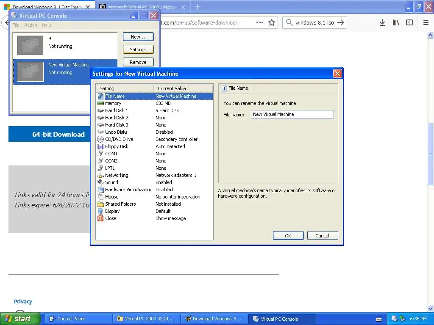Click the LPT1 port icon
The image size is (434, 325).
100,168
